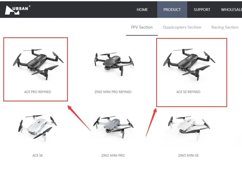The height and width of the screenshot is (177, 242).
Task: Go to the SUPPORT page
Action: [x=202, y=9]
